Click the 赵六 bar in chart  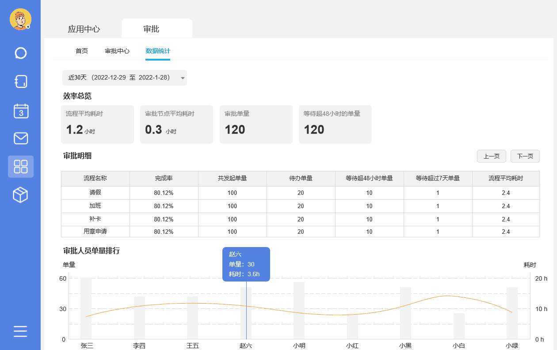coord(246,313)
